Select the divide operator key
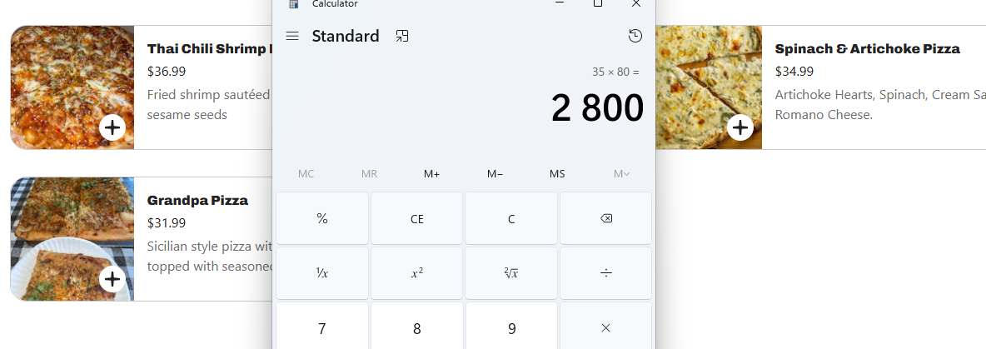 (x=605, y=273)
